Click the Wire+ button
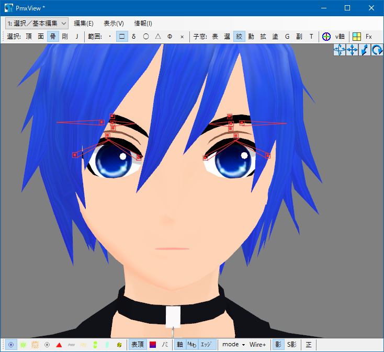Viewport: 384px width, 352px height. pyautogui.click(x=257, y=345)
